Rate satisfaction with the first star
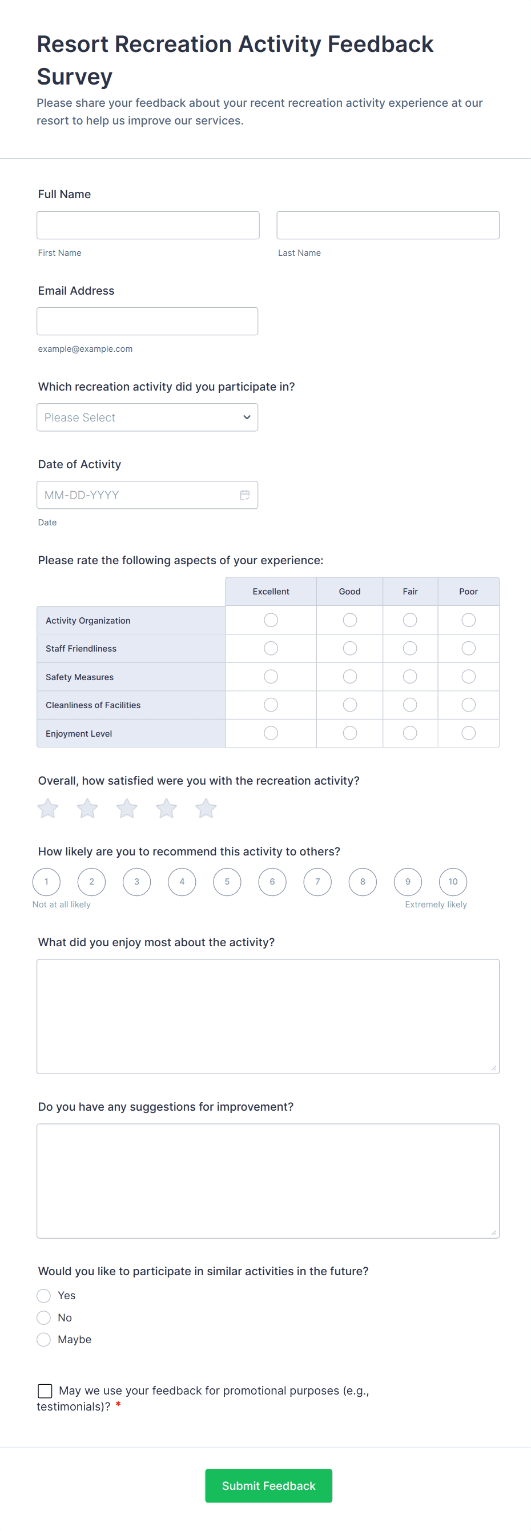 47,808
